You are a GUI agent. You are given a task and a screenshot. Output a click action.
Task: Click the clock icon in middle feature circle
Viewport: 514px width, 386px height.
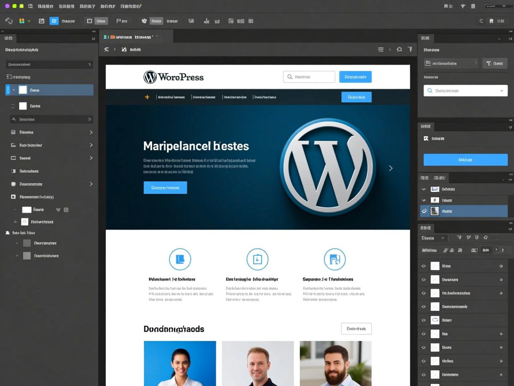coord(257,259)
